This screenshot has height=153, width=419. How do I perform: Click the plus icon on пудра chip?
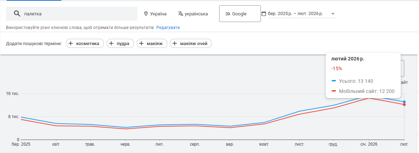click(x=111, y=44)
